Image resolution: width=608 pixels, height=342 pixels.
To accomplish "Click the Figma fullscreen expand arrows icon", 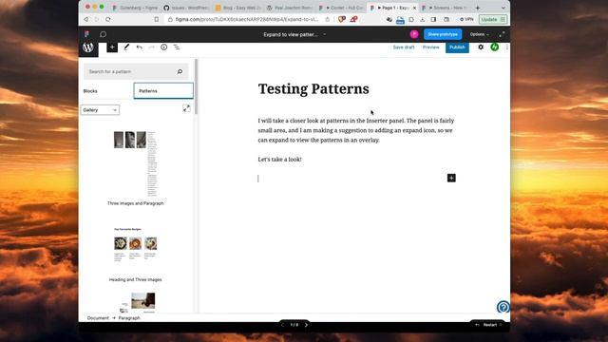I will tap(502, 34).
